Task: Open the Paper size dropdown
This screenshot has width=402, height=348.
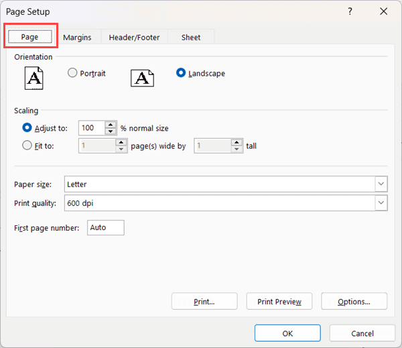Action: click(x=381, y=184)
